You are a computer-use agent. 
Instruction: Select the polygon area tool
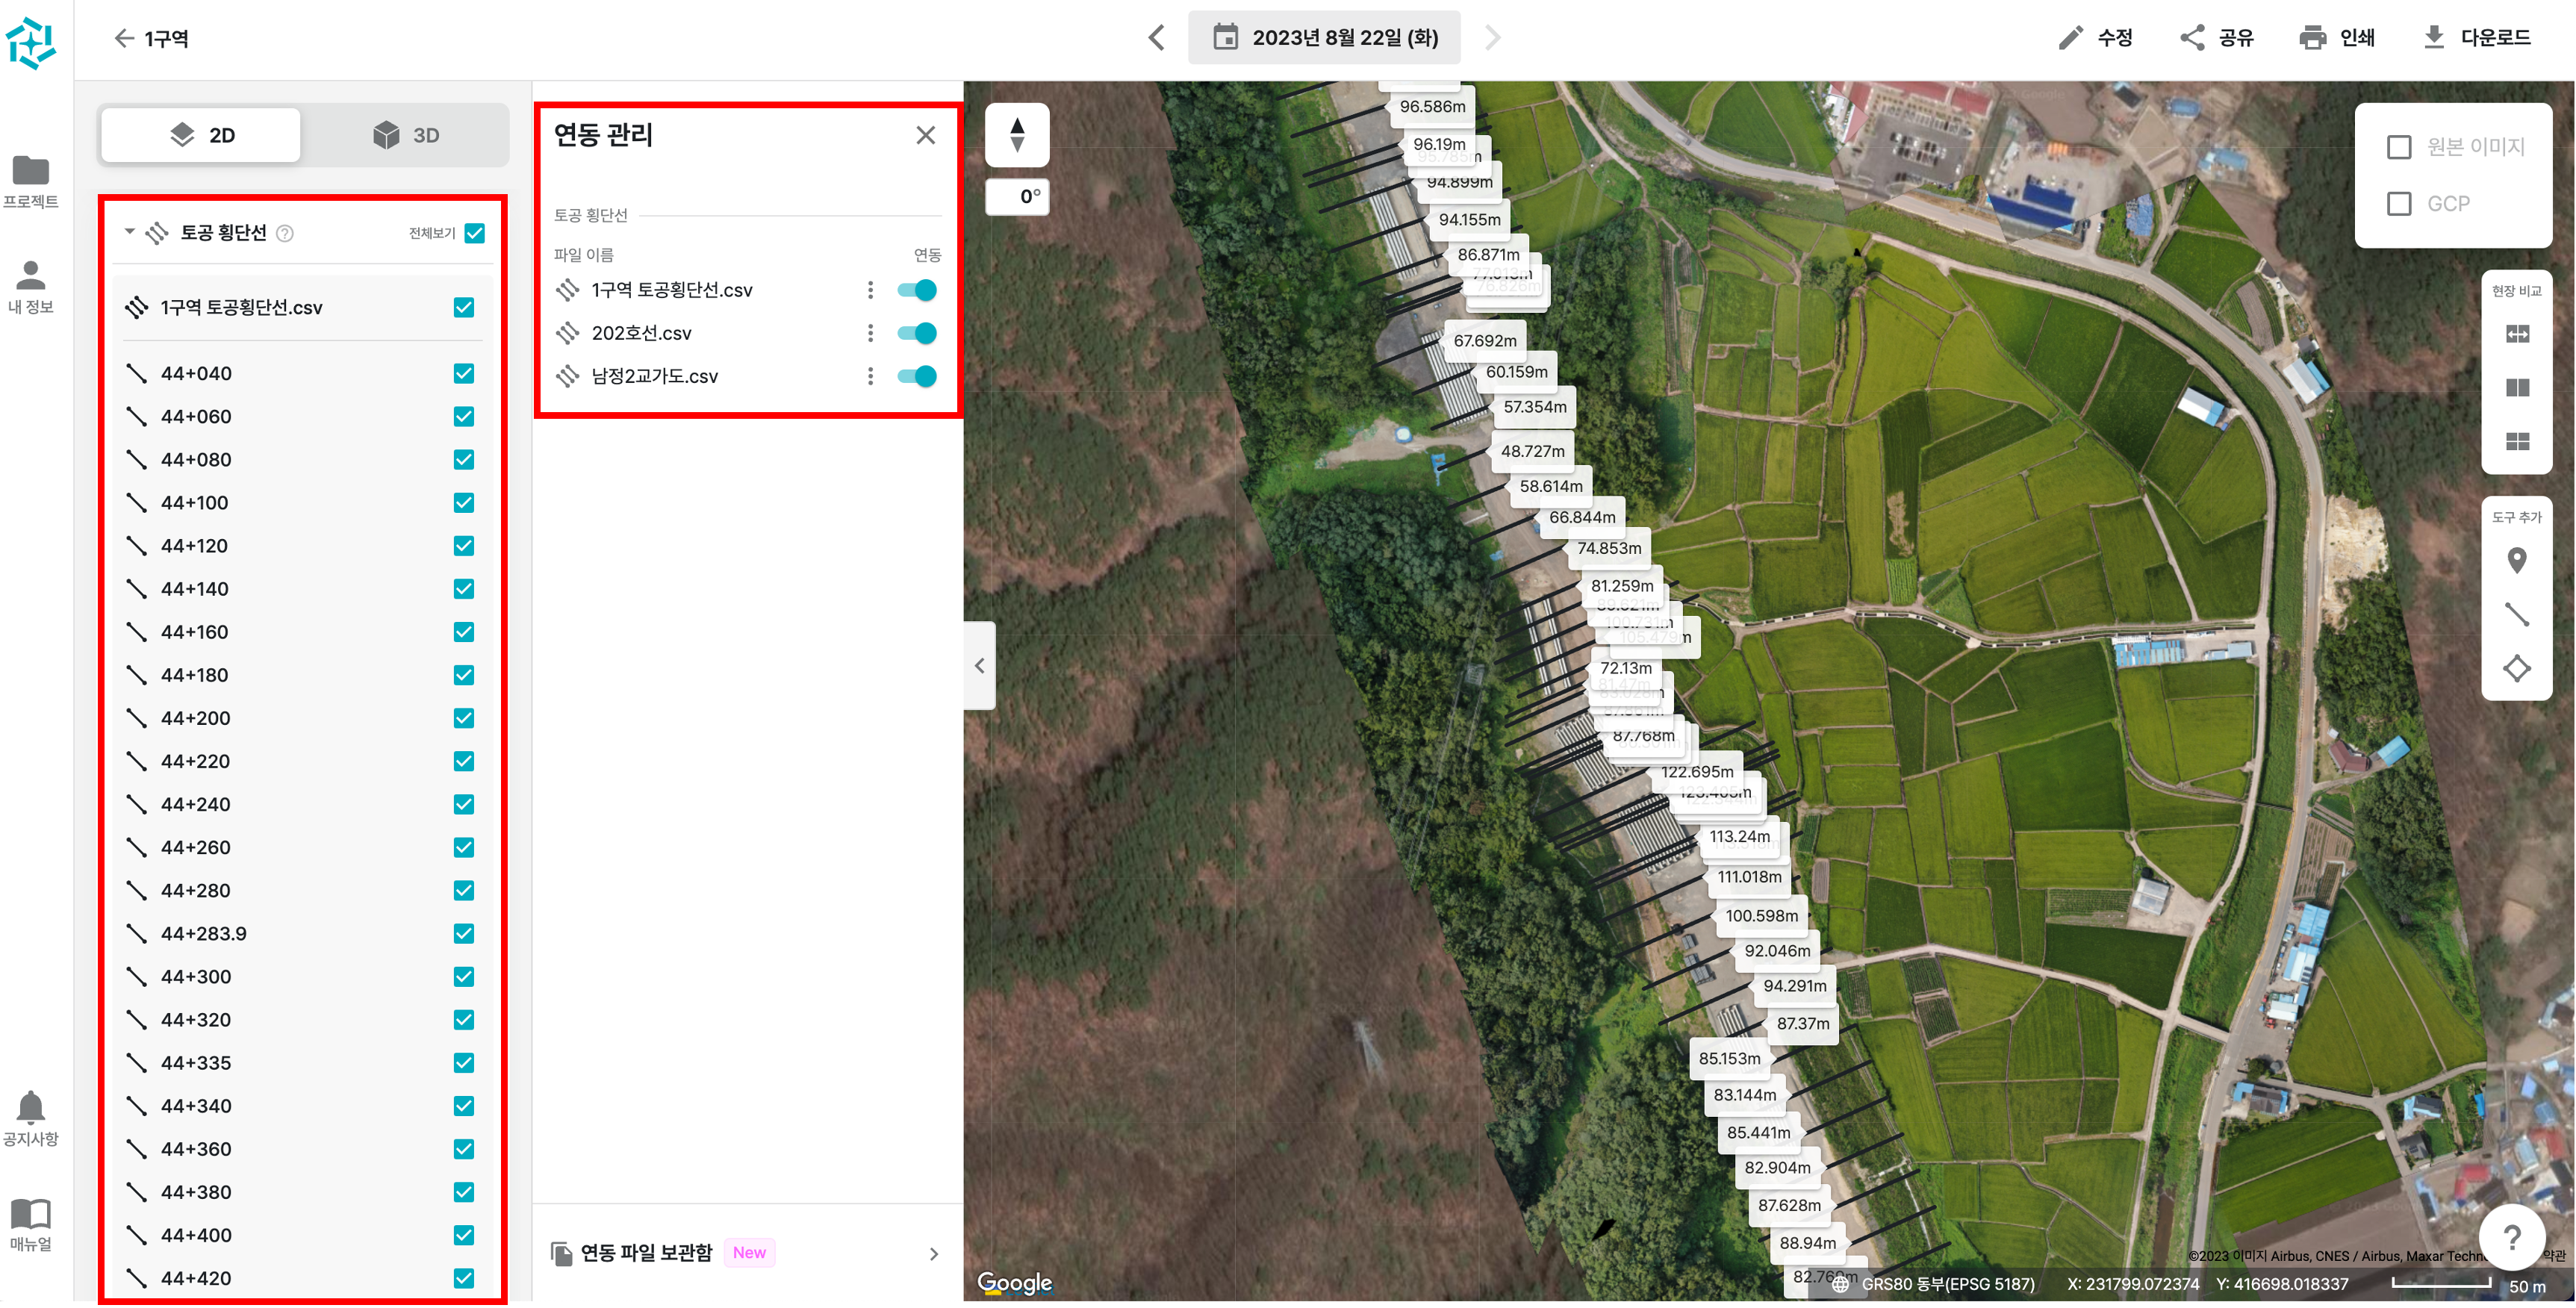tap(2516, 668)
